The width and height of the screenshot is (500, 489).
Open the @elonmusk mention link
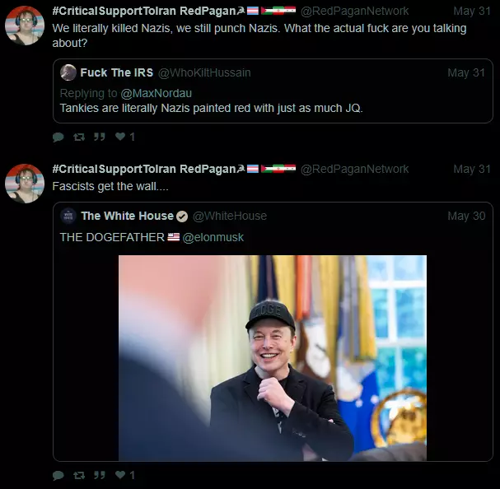[x=213, y=237]
